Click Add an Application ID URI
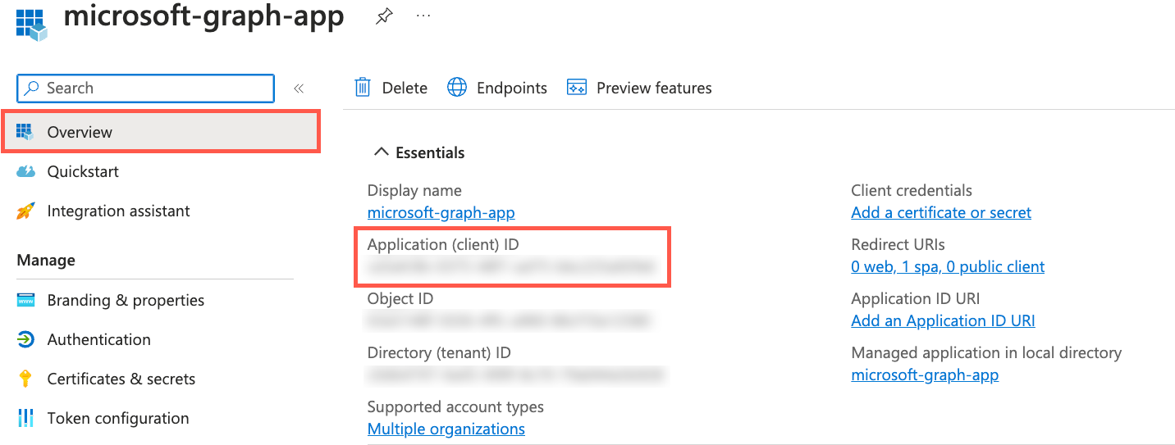This screenshot has height=445, width=1175. 943,320
